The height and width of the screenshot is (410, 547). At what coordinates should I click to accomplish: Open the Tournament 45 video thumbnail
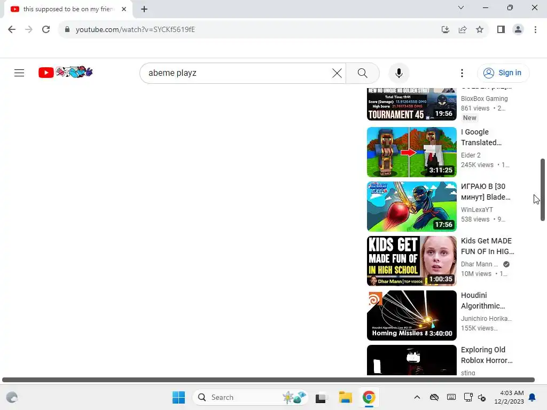point(412,104)
